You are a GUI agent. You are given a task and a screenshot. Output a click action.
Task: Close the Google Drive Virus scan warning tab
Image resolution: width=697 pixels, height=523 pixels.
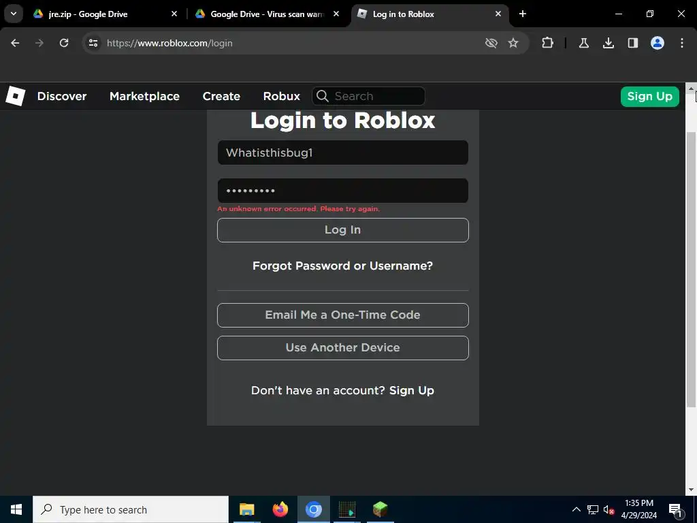click(336, 14)
